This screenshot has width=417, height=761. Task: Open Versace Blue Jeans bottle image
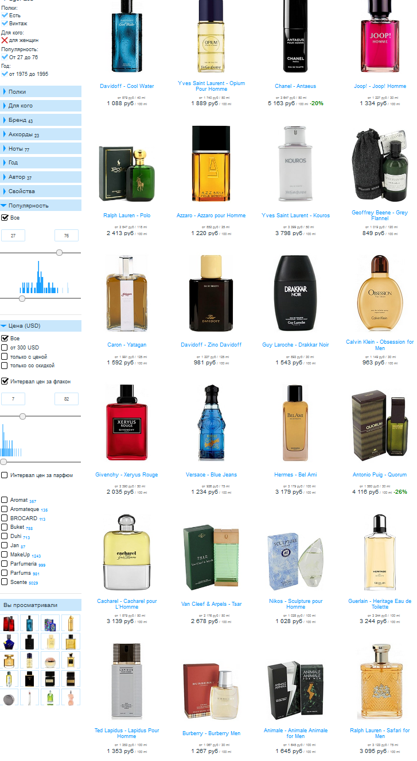pyautogui.click(x=211, y=422)
